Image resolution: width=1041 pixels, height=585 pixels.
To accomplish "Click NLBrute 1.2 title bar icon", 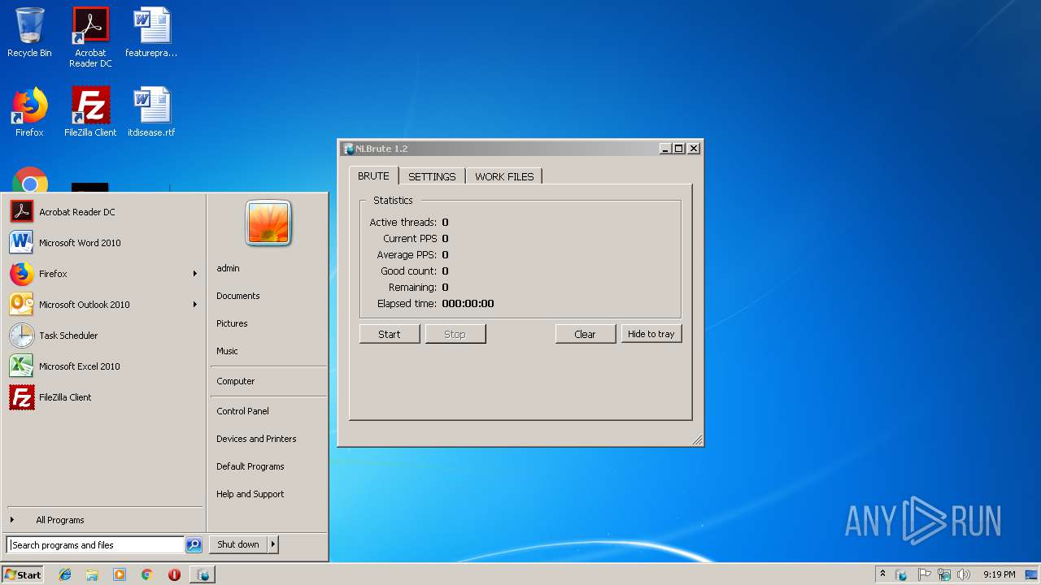I will click(x=349, y=149).
